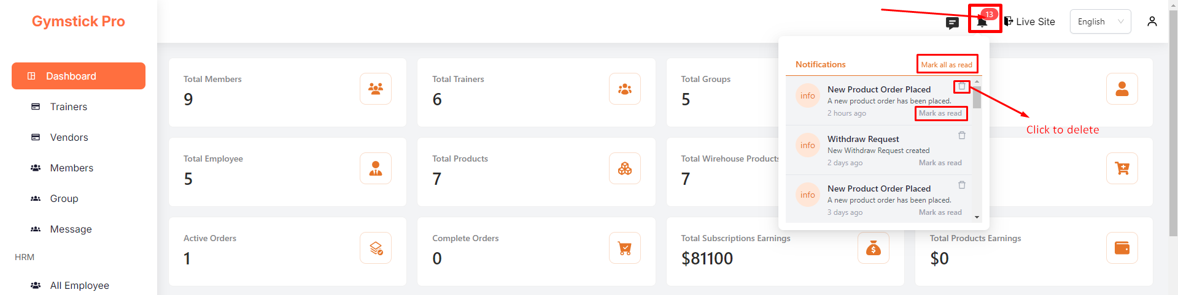Click the Total Members group icon
Viewport: 1178px width, 295px height.
tap(375, 89)
